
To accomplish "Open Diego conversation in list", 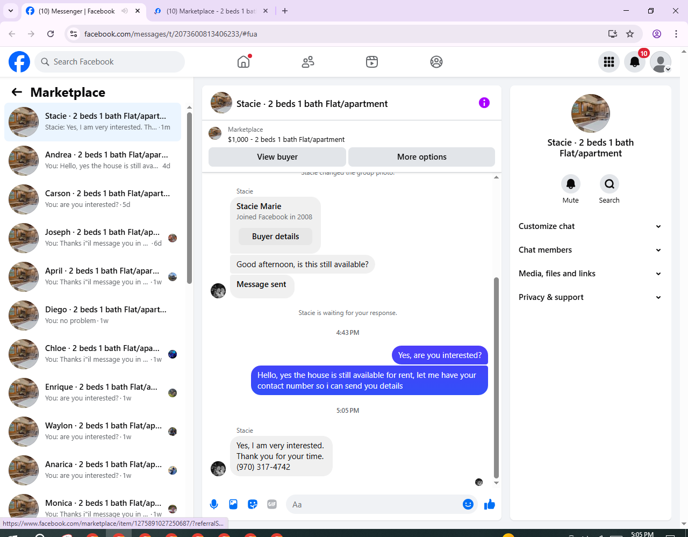I will tap(92, 316).
